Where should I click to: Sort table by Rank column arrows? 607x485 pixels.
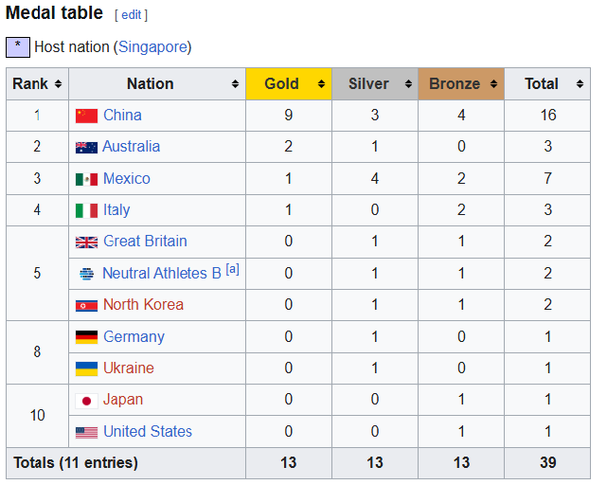pos(59,84)
